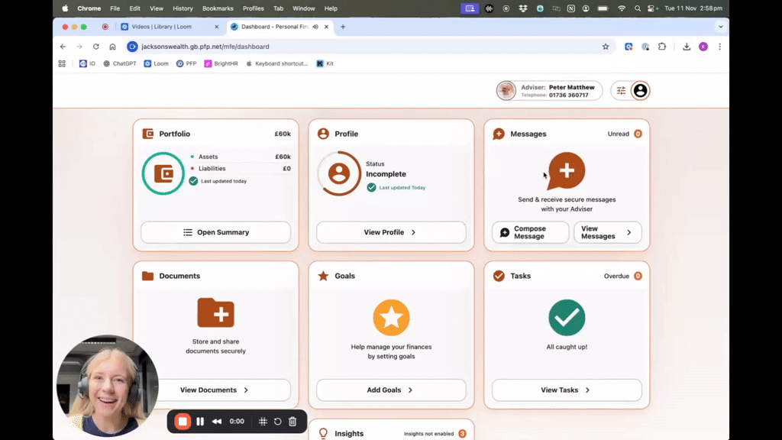
Task: Open the File menu
Action: click(115, 8)
